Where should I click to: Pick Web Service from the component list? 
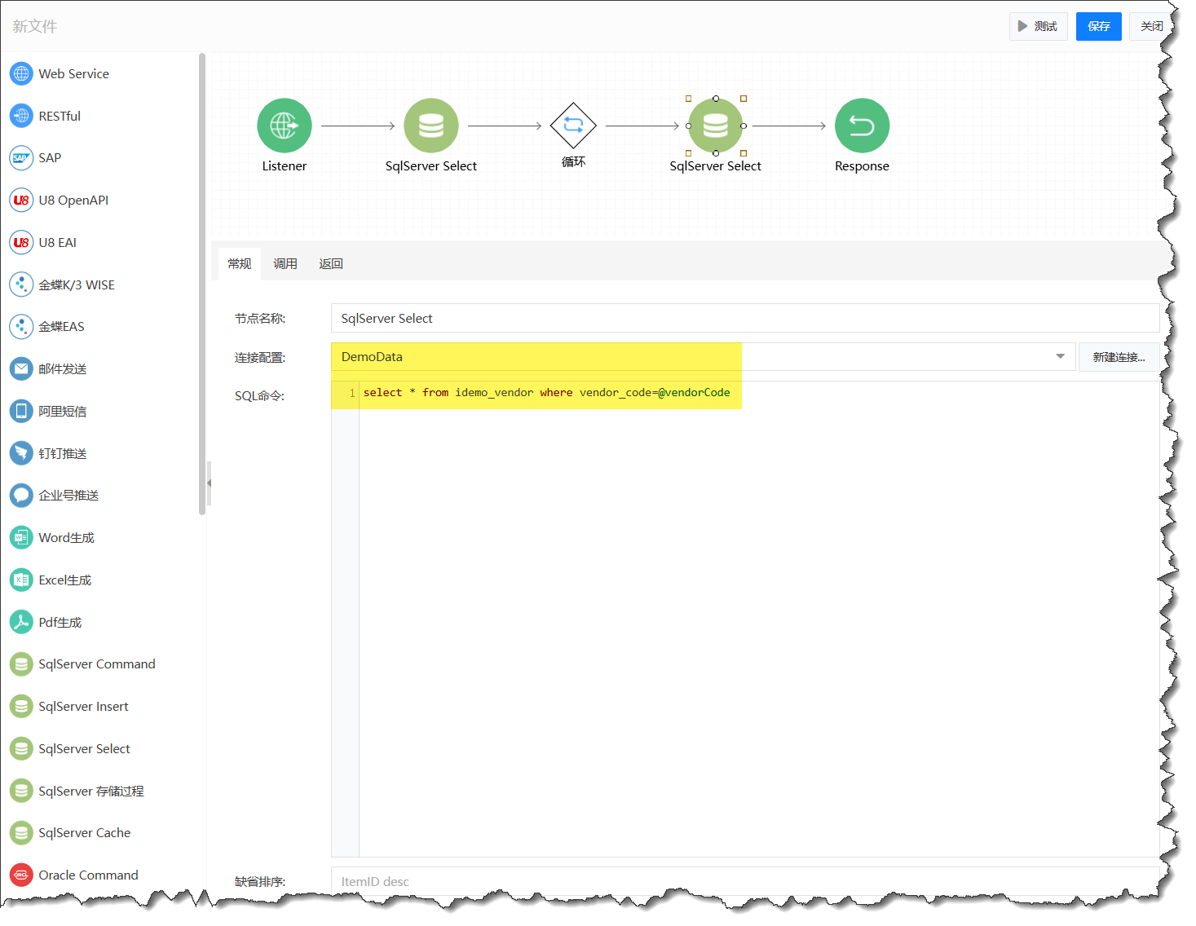73,73
